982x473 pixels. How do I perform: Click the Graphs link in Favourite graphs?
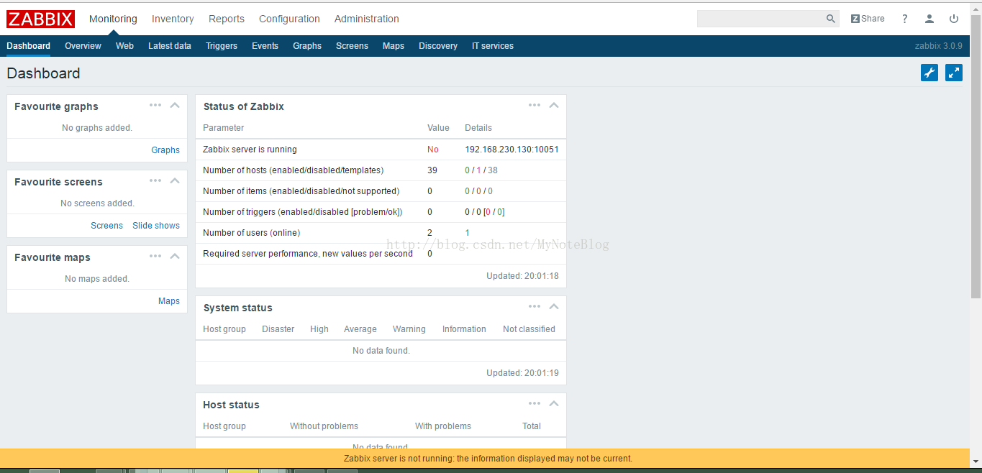165,150
